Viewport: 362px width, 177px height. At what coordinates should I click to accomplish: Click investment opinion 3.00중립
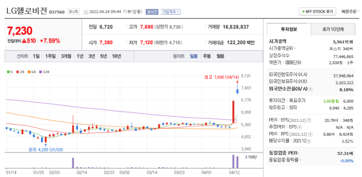pos(331,101)
